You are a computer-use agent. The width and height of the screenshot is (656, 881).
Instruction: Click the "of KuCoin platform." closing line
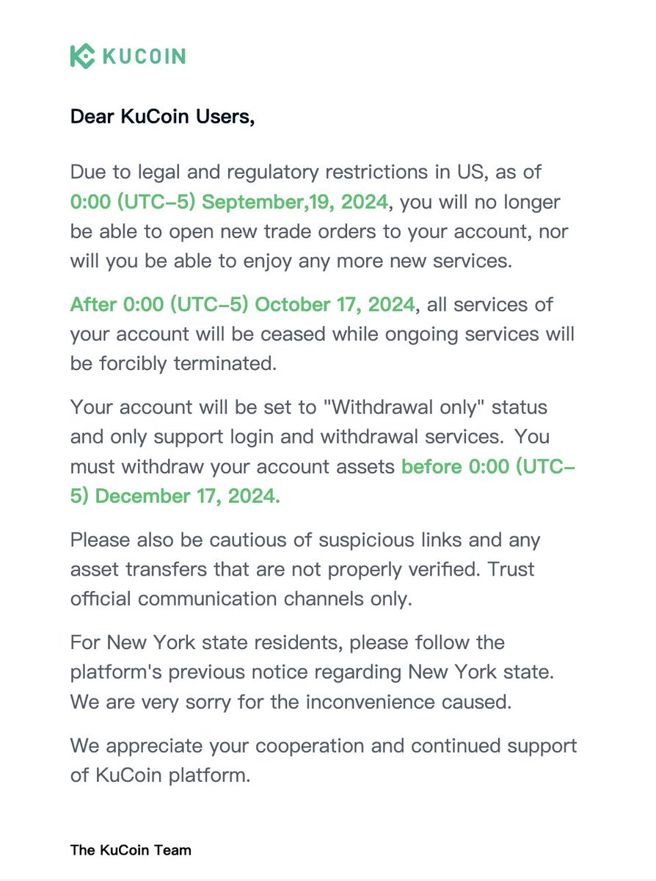pos(161,775)
